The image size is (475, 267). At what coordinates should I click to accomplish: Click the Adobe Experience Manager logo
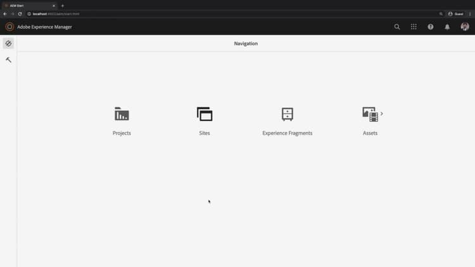pos(9,27)
